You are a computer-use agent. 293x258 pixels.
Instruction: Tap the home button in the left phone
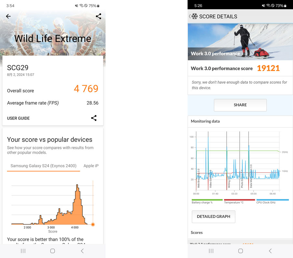tap(52, 251)
